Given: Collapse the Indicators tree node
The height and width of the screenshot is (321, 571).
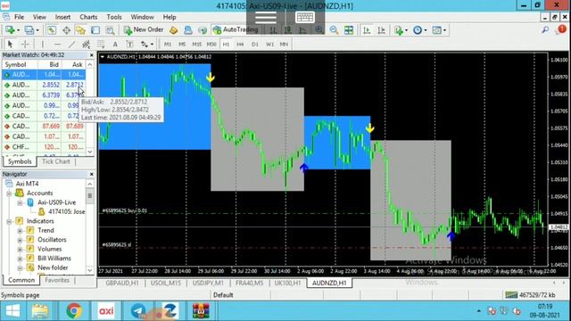Looking at the screenshot, I should point(9,221).
